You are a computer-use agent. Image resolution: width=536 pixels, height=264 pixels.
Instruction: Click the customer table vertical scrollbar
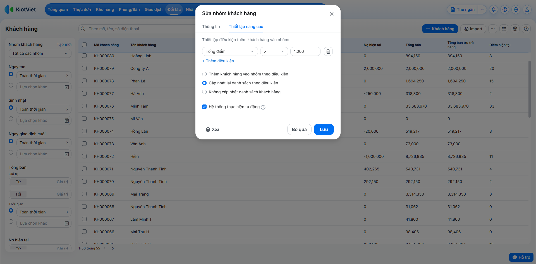(x=529, y=89)
